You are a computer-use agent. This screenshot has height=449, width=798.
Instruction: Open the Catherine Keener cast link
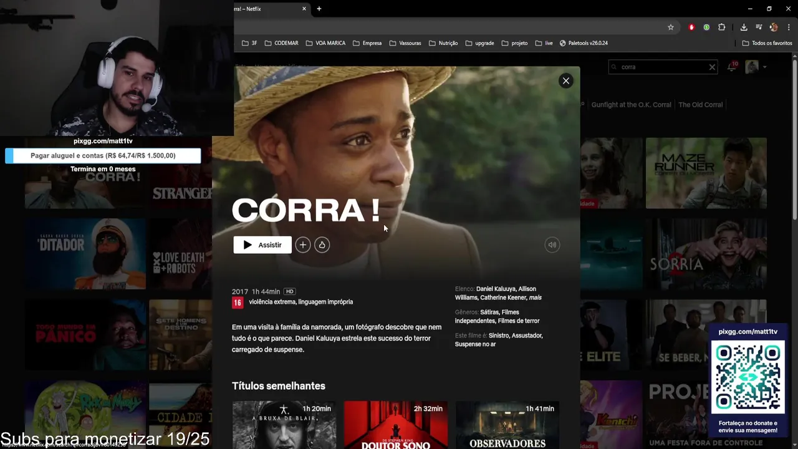point(503,297)
